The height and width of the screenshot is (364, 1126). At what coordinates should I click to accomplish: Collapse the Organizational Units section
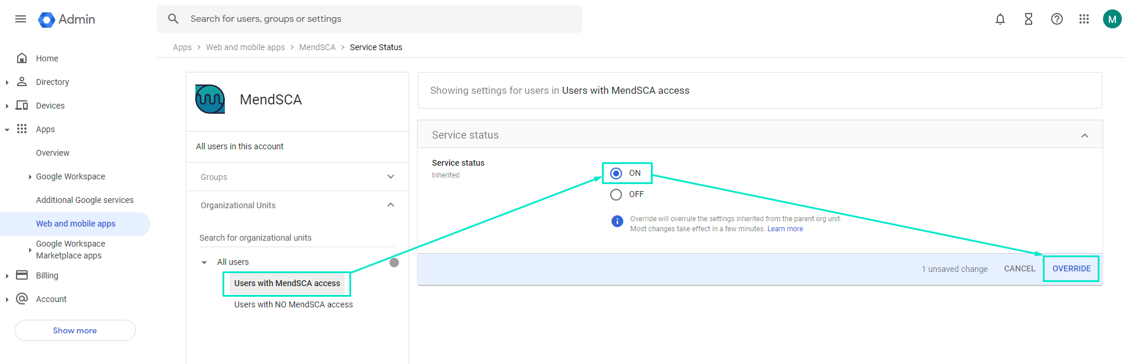[x=390, y=205]
